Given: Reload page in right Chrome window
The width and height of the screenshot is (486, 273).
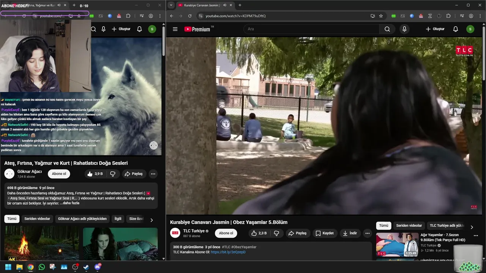Looking at the screenshot, I should click(x=190, y=16).
